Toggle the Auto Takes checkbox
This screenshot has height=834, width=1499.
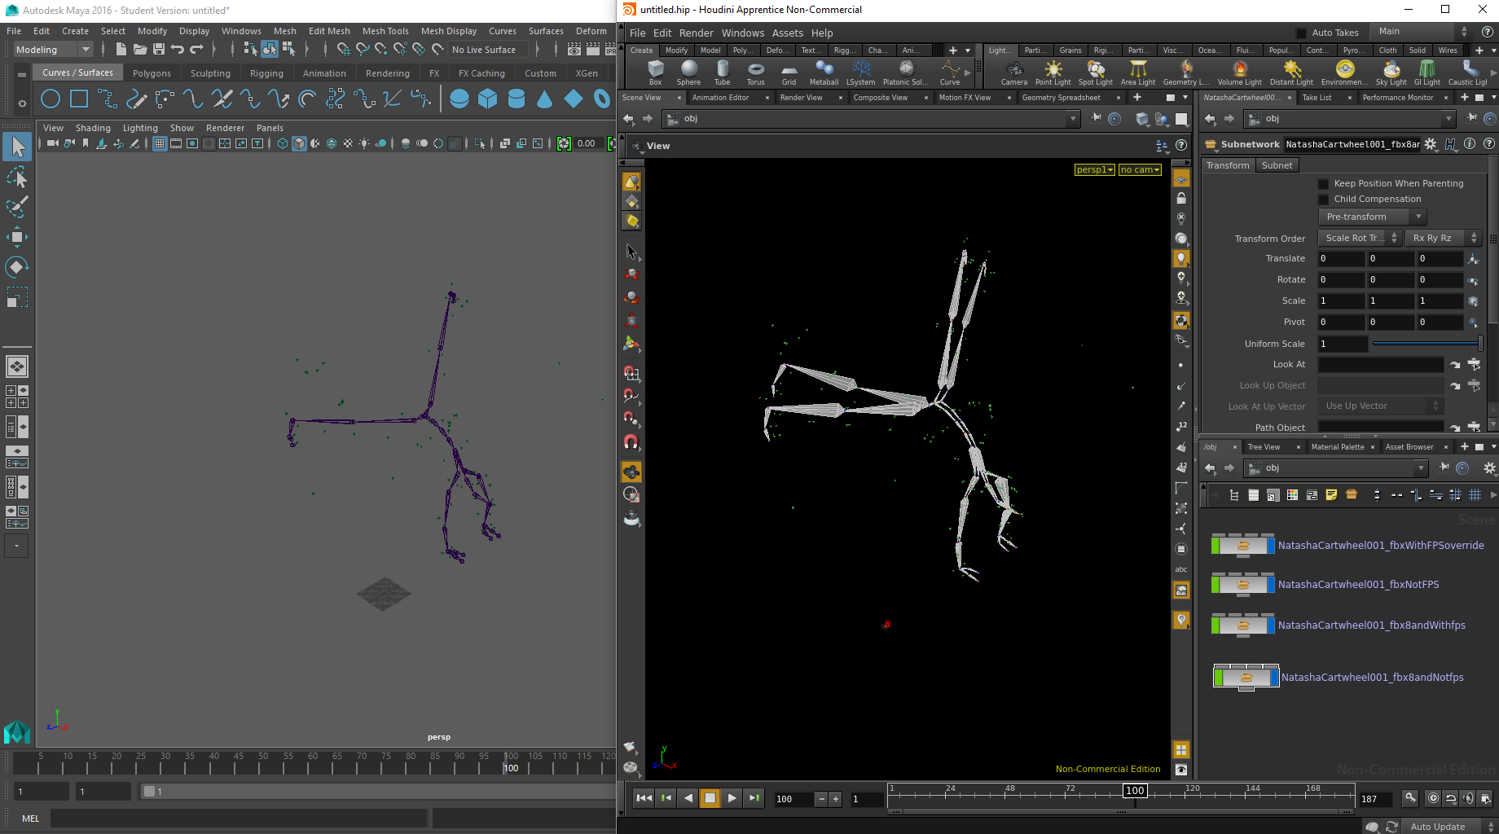point(1301,33)
